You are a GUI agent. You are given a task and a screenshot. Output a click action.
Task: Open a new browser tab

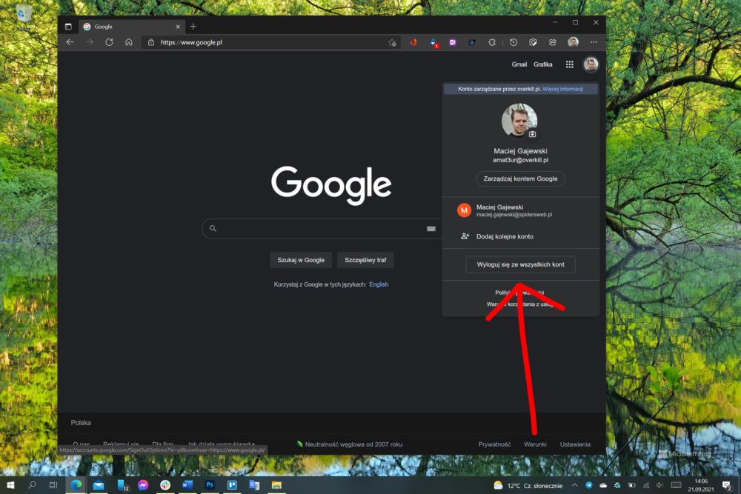[x=193, y=27]
